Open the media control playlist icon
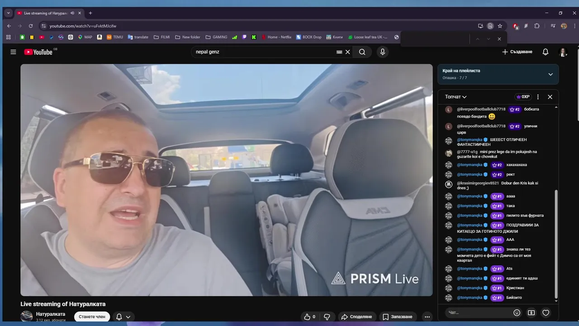Viewport: 579px width, 326px height. coord(553,26)
